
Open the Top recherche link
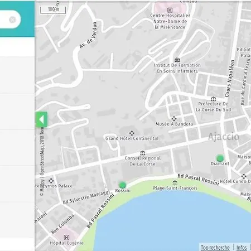click(x=215, y=248)
